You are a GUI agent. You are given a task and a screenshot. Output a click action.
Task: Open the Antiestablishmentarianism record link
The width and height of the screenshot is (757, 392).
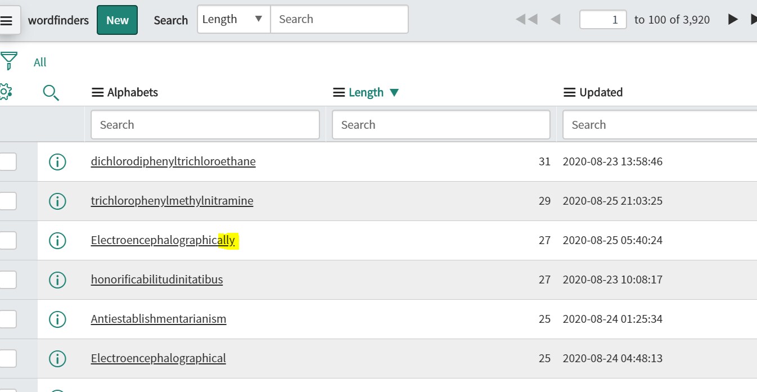pos(159,319)
